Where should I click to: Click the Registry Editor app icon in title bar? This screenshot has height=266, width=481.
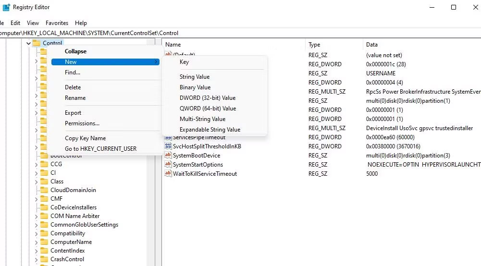point(6,7)
